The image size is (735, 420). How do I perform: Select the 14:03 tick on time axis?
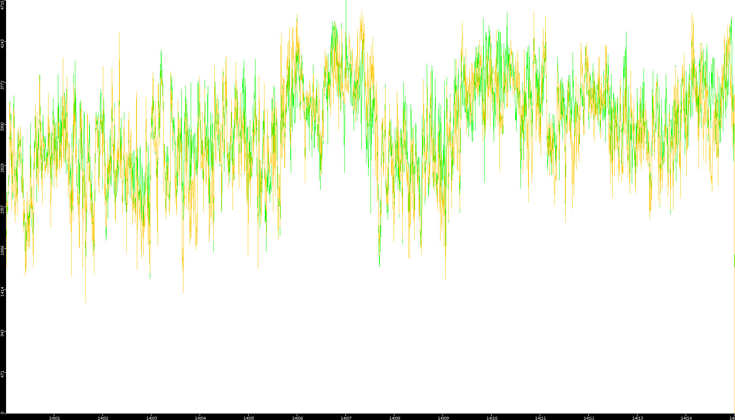point(151,418)
